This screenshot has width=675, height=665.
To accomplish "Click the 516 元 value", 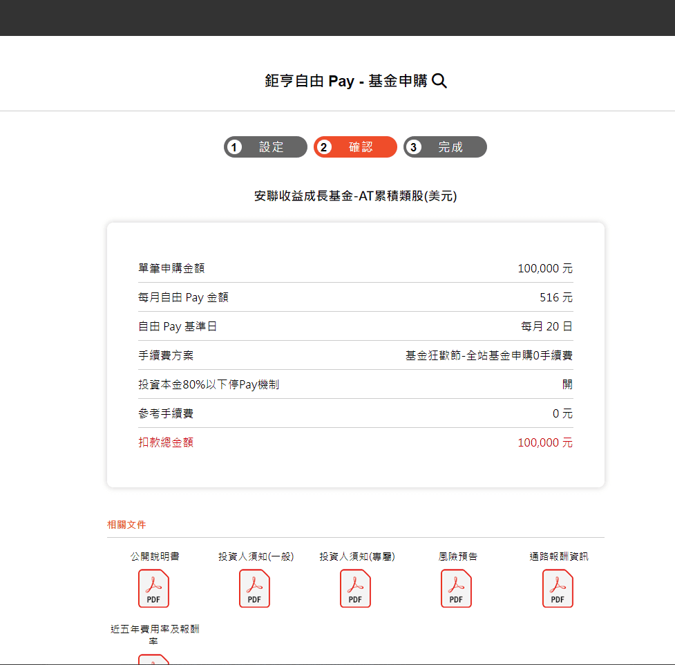I will [556, 298].
